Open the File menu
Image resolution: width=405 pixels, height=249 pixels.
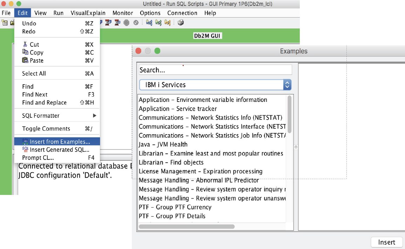[x=6, y=13]
